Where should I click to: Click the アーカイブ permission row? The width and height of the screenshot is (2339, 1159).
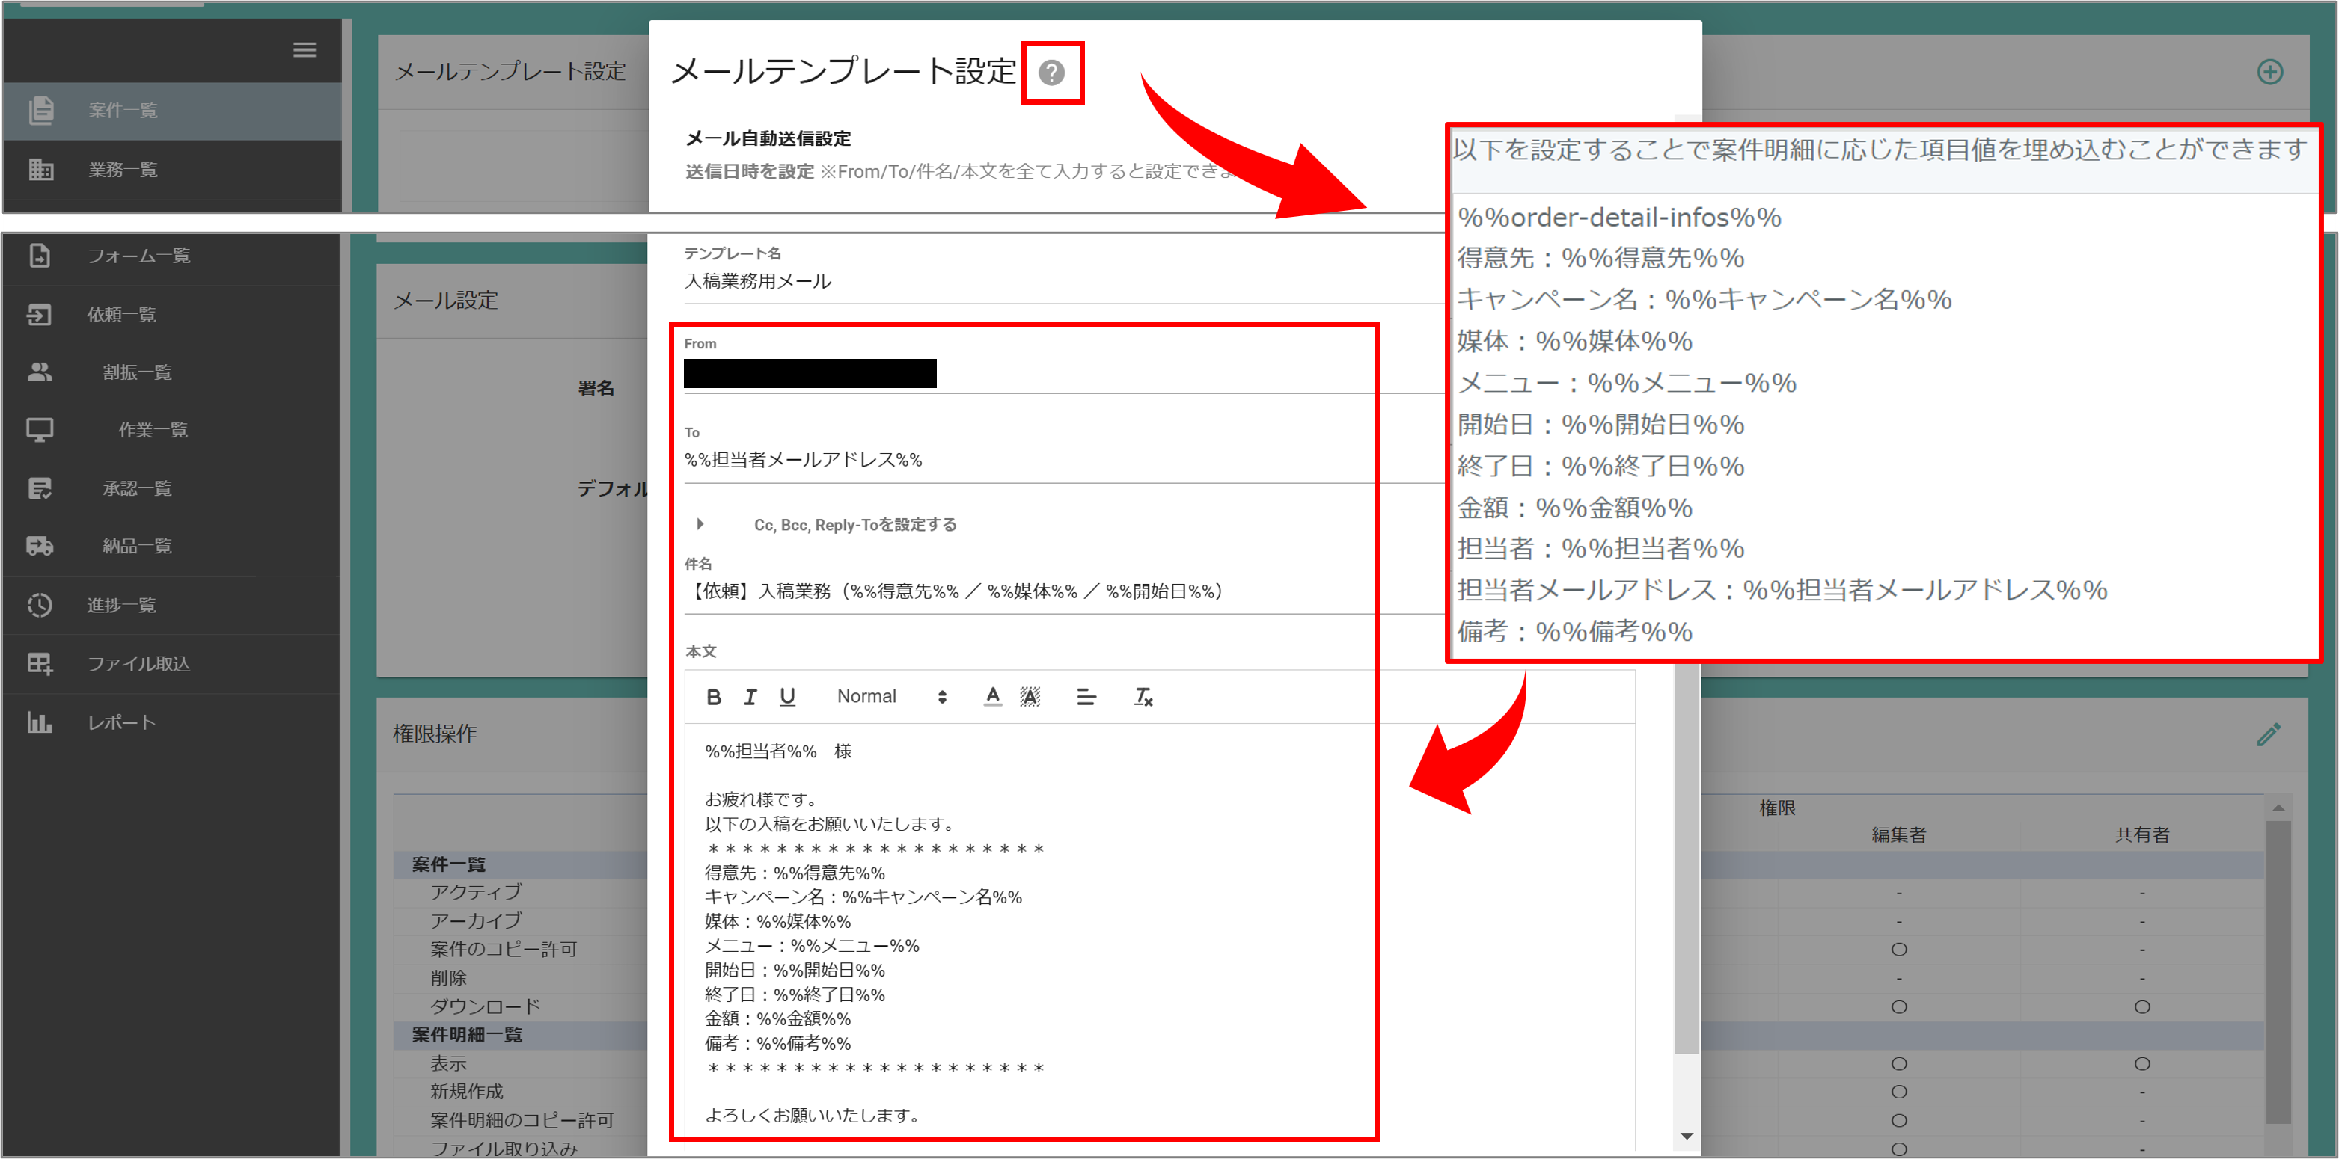(x=476, y=920)
